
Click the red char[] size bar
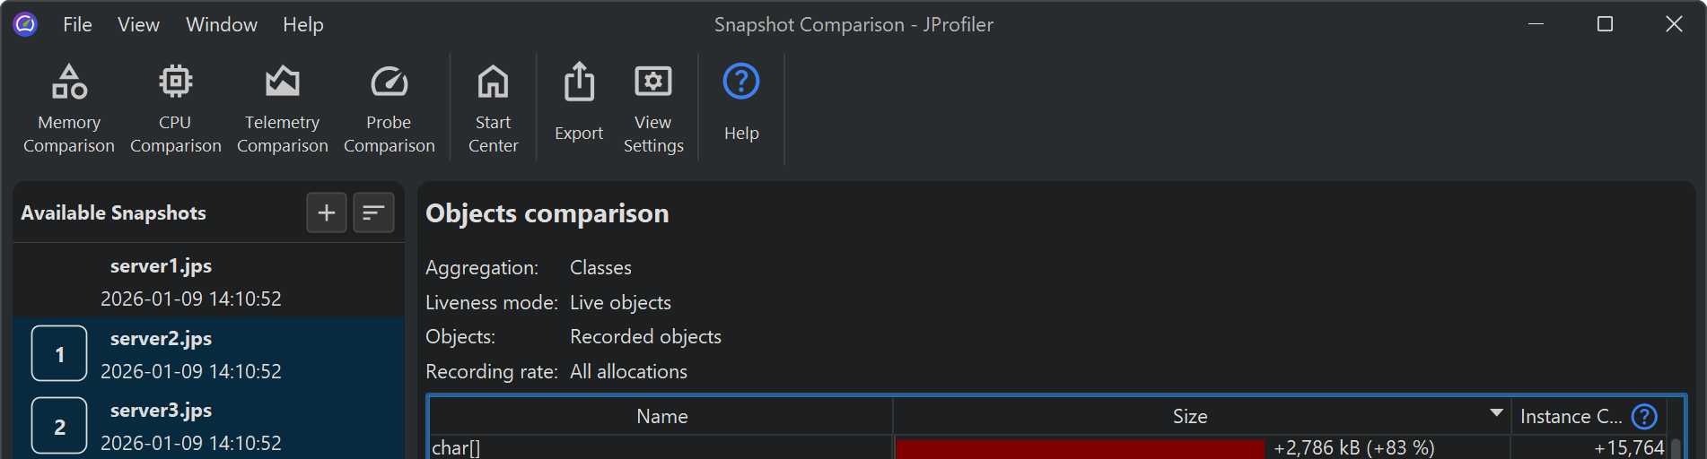click(x=1080, y=448)
